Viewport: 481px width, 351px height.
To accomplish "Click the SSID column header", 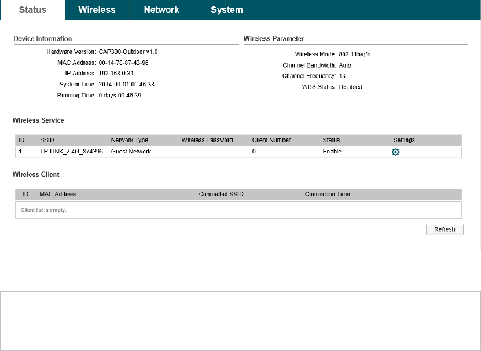I will tap(47, 140).
